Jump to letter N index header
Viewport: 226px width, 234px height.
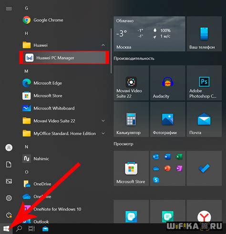[x=27, y=147]
